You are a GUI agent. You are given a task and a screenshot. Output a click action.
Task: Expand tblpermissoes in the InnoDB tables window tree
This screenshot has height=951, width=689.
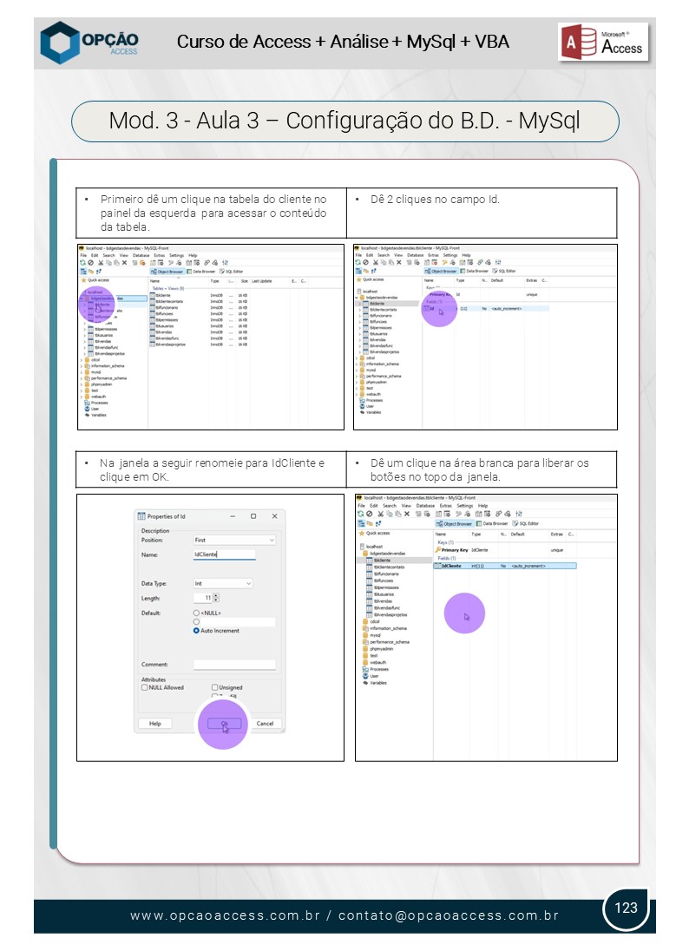85,329
